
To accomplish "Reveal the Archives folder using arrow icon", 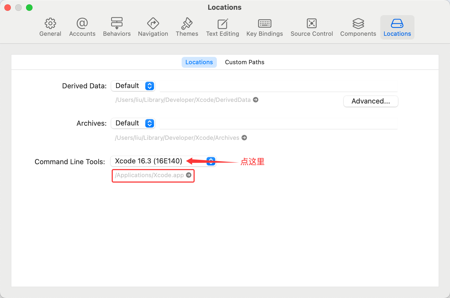I will (244, 138).
